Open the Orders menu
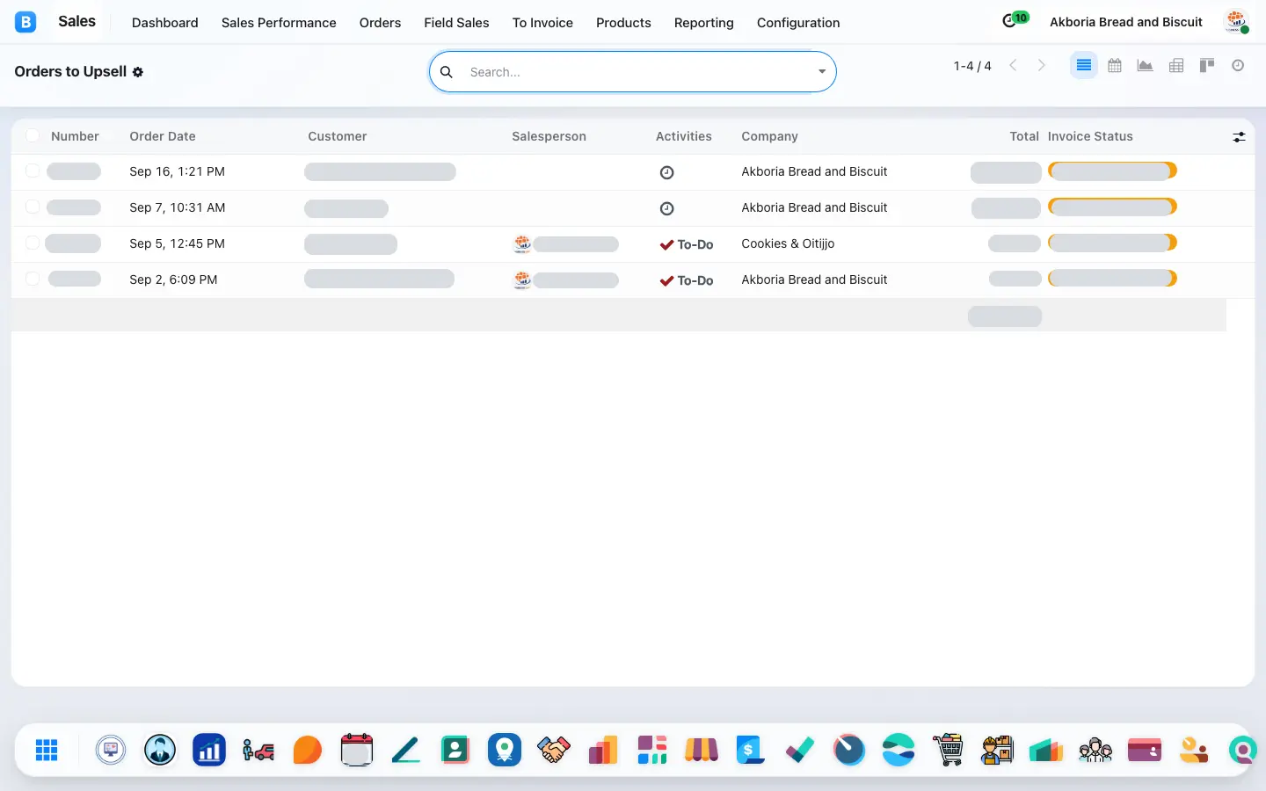The height and width of the screenshot is (791, 1266). pos(380,23)
